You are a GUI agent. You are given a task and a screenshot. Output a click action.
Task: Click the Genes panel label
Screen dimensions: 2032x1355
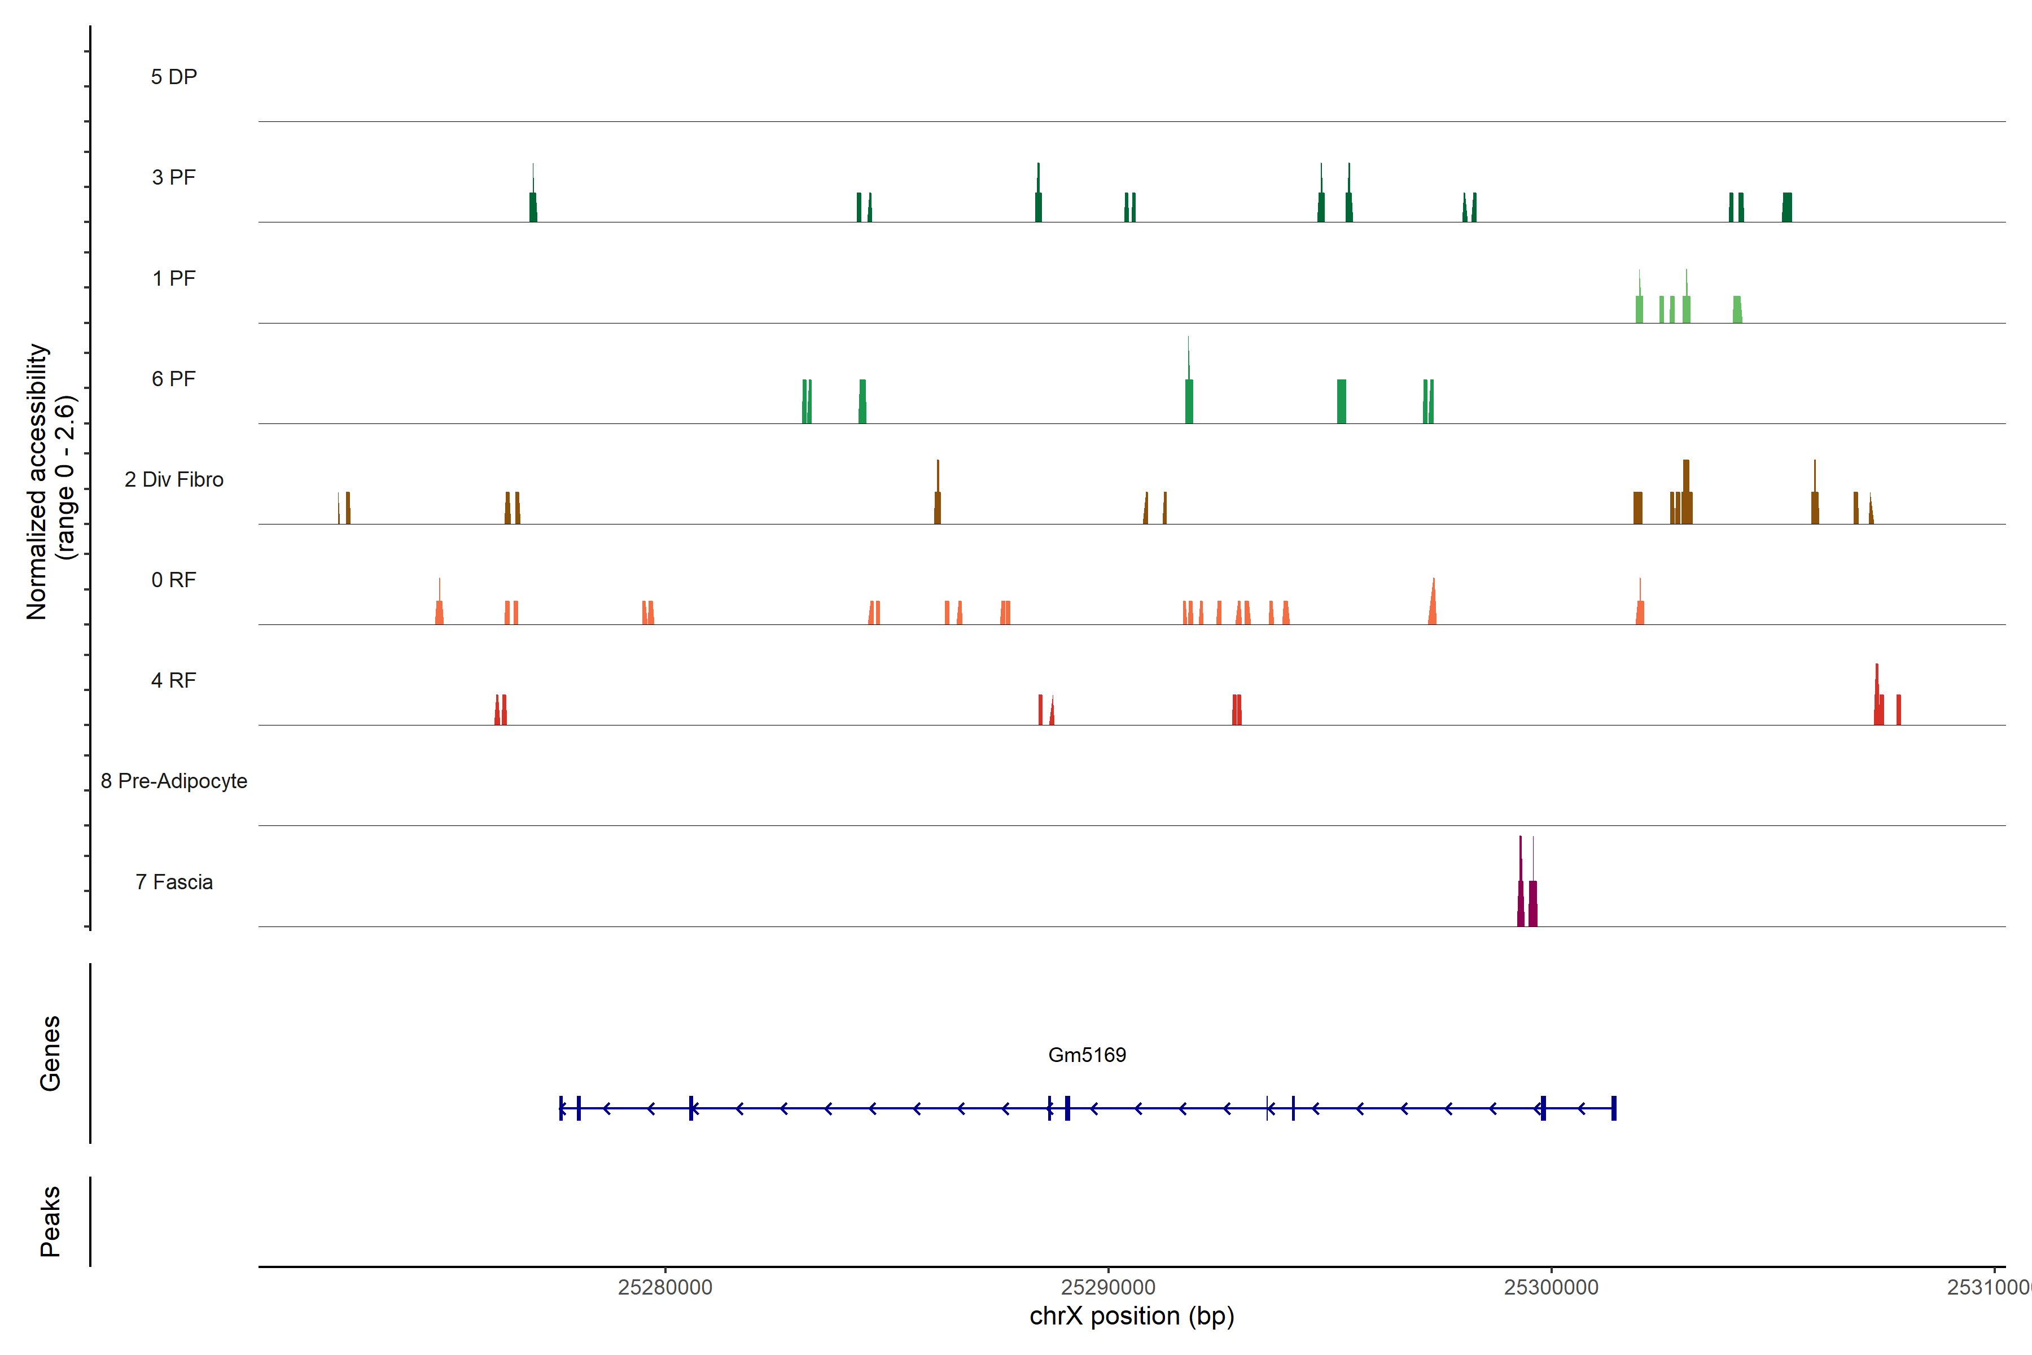click(50, 1054)
